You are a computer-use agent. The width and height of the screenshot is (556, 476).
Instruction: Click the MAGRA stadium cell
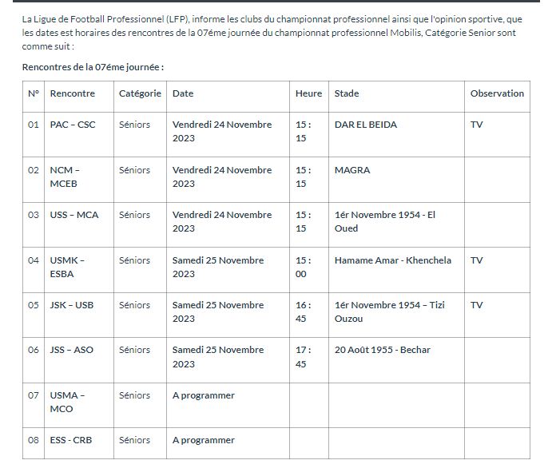[x=352, y=170]
